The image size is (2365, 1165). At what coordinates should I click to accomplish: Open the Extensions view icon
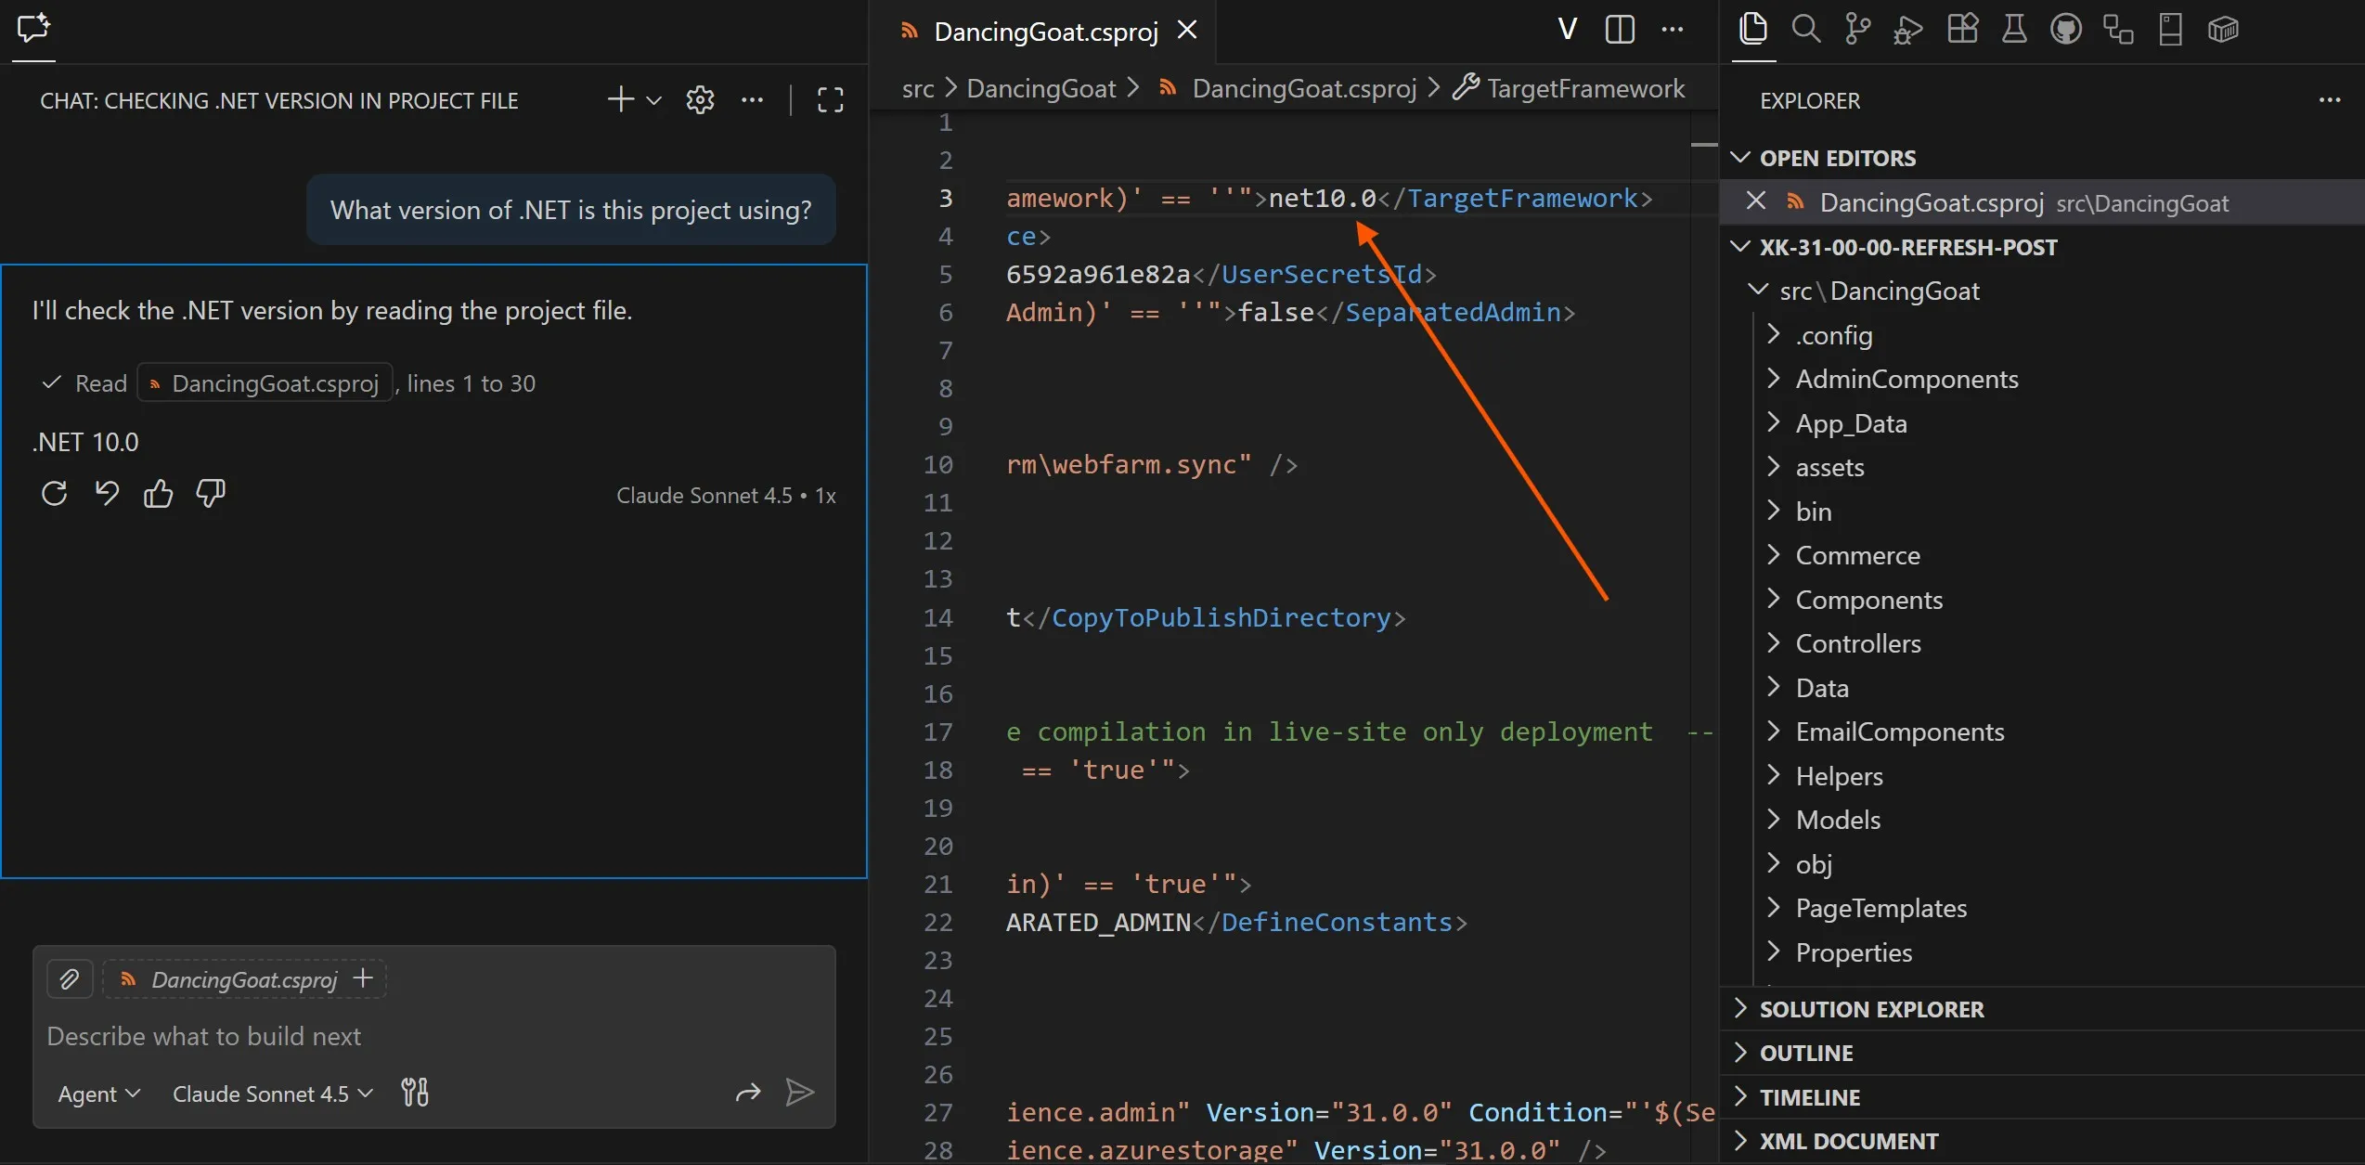[x=1962, y=30]
